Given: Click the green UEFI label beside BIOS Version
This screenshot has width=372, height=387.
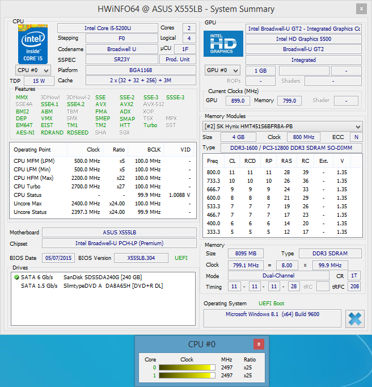Looking at the screenshot, I should tap(181, 258).
